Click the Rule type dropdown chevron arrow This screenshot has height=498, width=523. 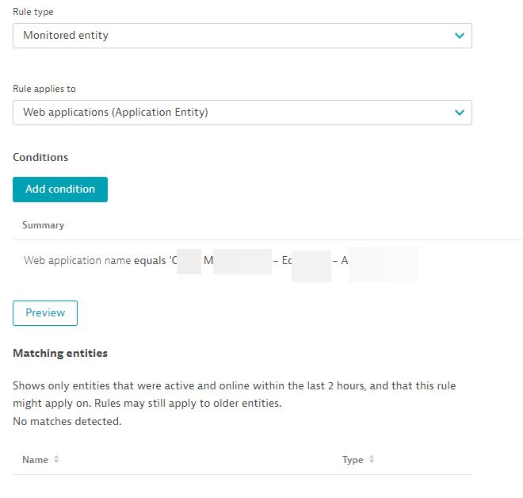click(459, 36)
